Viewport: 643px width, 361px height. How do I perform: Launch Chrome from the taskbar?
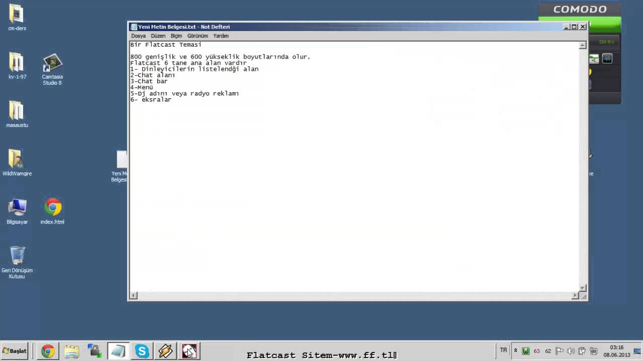48,351
